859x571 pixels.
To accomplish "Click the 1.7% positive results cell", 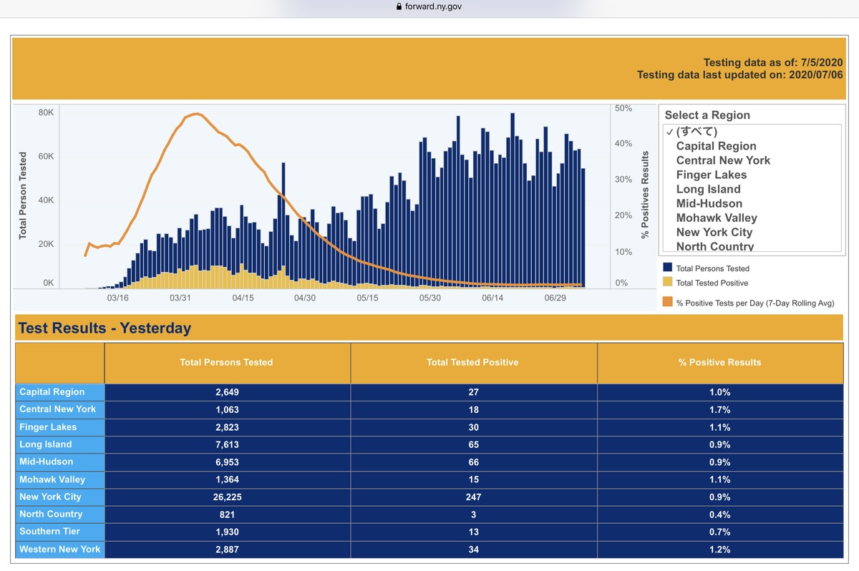I will pos(720,409).
